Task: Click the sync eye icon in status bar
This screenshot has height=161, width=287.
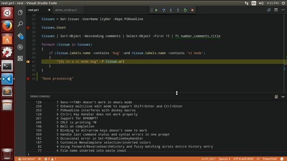Action: 39,159
